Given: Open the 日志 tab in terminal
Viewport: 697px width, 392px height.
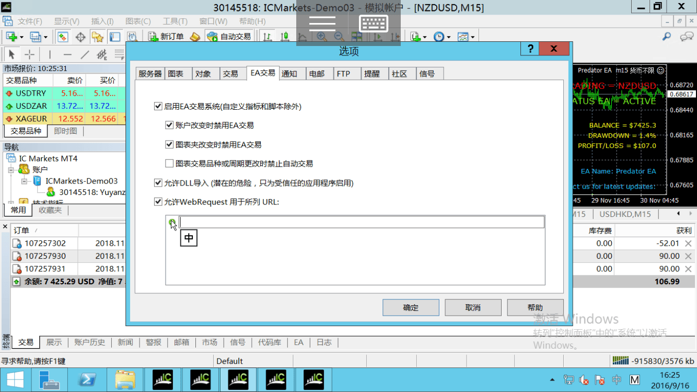Looking at the screenshot, I should click(324, 342).
